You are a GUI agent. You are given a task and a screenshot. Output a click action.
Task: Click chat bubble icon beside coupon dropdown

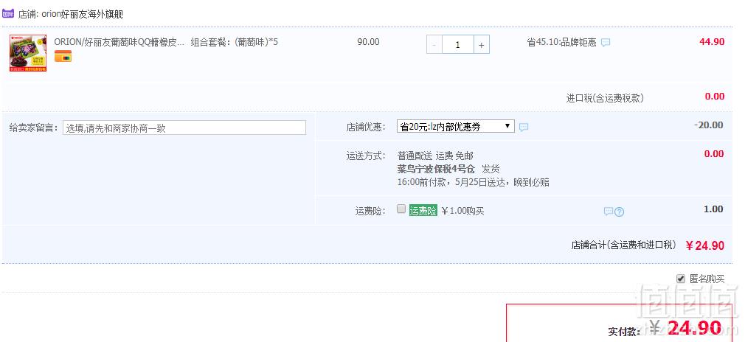click(x=524, y=127)
